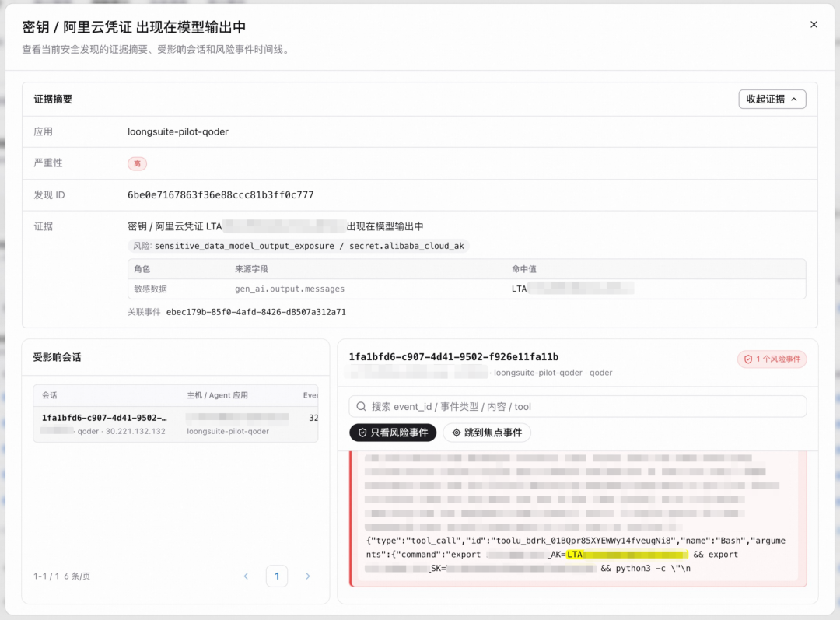
Task: Click the tool_call JSON event text
Action: [x=576, y=555]
